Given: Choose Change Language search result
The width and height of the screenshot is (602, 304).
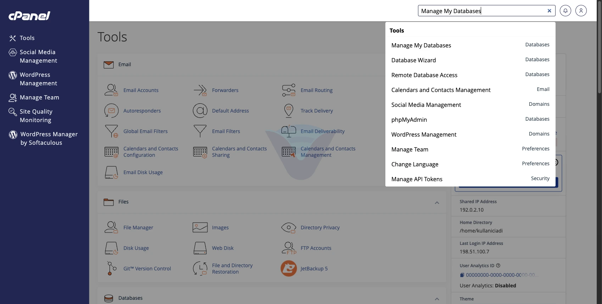Looking at the screenshot, I should pos(470,164).
